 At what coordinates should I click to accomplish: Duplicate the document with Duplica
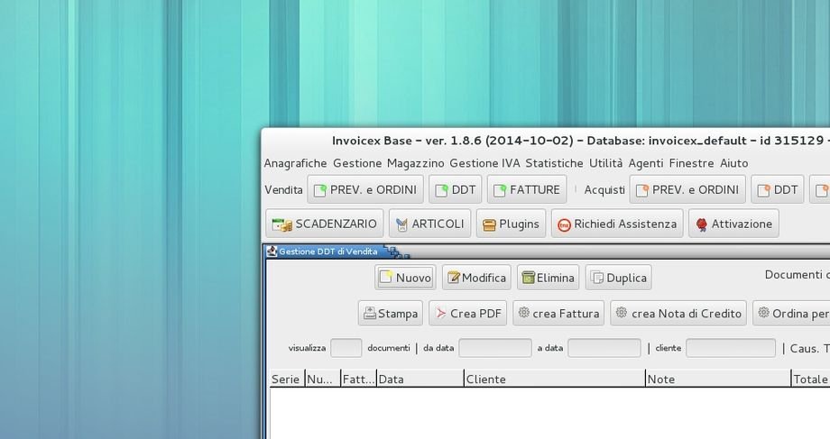618,278
